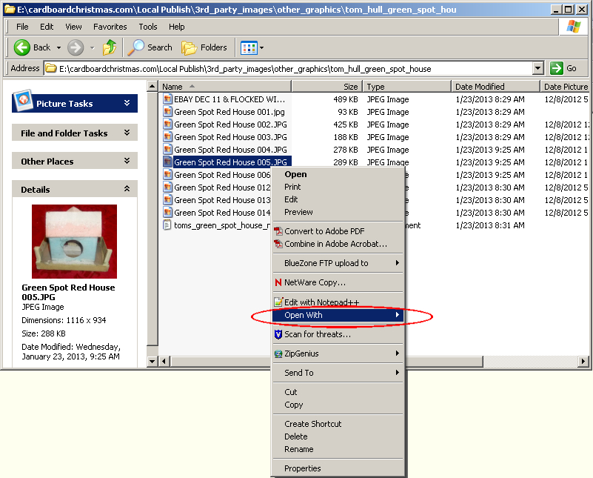Choose Convert to Adobe PDF entry
The height and width of the screenshot is (478, 593).
click(324, 231)
